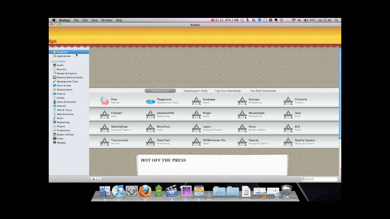Switch to Top Paid Downloads tab

pos(263,91)
